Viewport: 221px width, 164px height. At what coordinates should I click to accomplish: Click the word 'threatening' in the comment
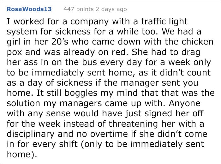pyautogui.click(x=133, y=124)
